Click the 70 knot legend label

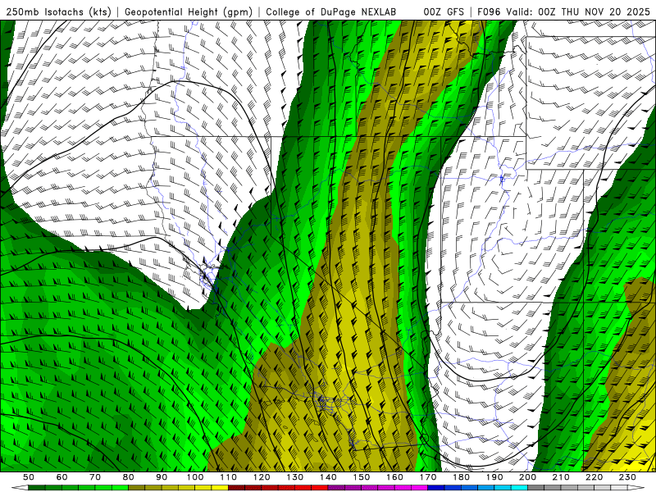point(95,477)
